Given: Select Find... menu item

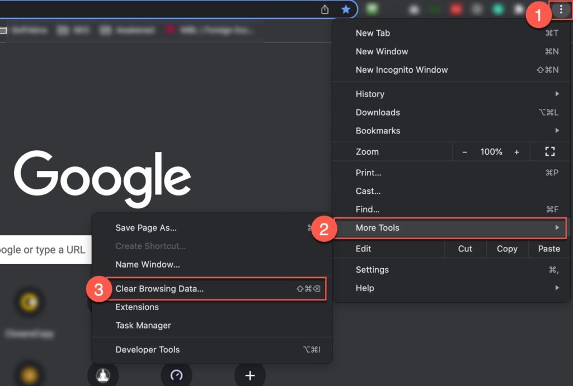Looking at the screenshot, I should (x=452, y=209).
